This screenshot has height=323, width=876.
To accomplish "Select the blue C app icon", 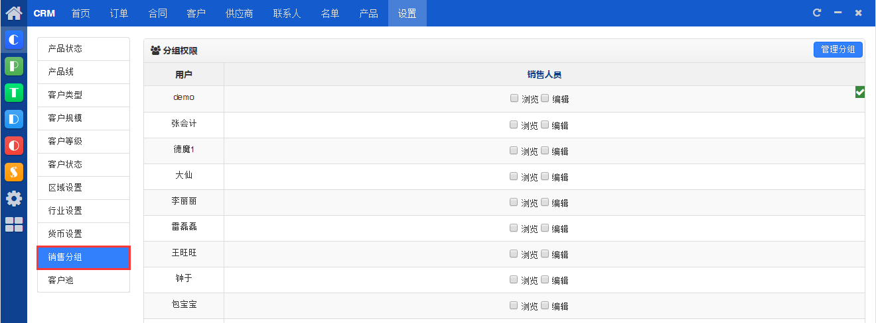I will 14,40.
